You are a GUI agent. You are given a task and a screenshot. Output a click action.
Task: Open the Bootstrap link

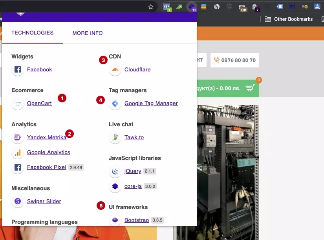click(137, 220)
